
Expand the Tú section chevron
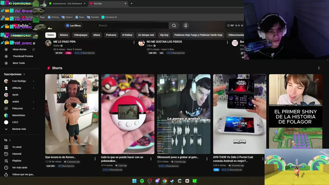pos(10,140)
